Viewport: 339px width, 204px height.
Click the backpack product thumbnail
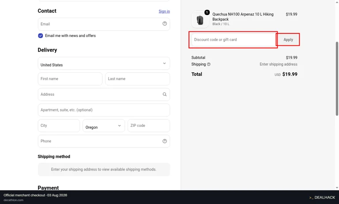pyautogui.click(x=200, y=19)
